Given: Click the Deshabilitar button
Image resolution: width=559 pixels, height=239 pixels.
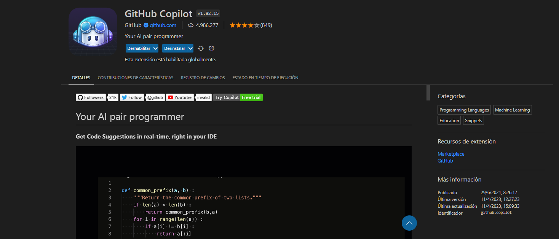Looking at the screenshot, I should point(139,48).
